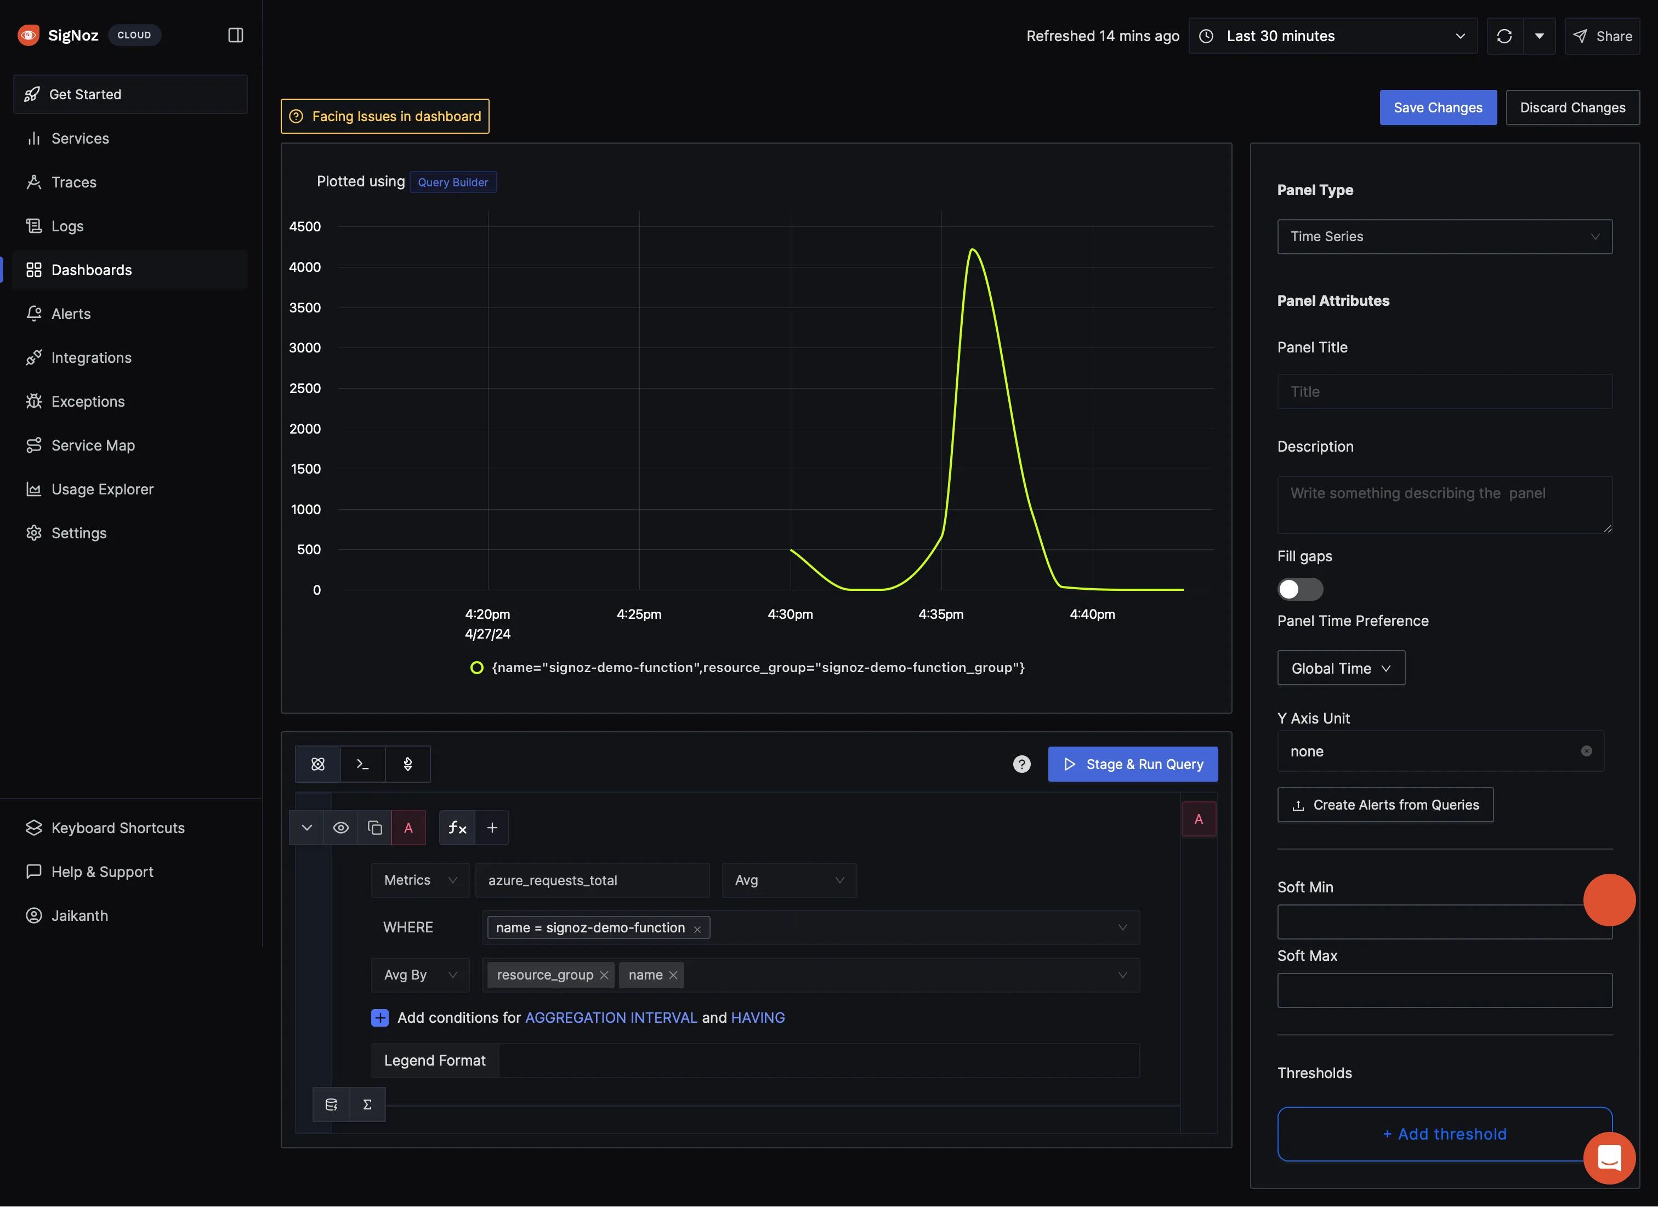Click the refresh icon in the top bar
The width and height of the screenshot is (1658, 1207).
pos(1504,36)
